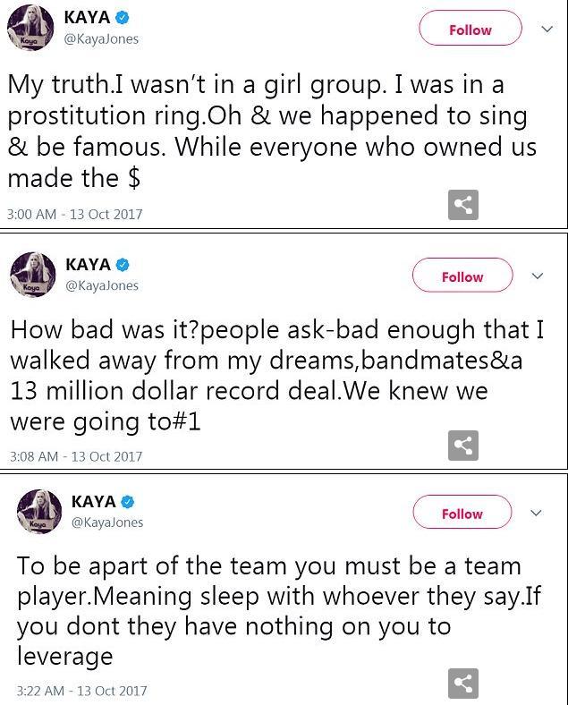This screenshot has width=568, height=705.
Task: Click verified badge in the first tweet
Action: (123, 18)
